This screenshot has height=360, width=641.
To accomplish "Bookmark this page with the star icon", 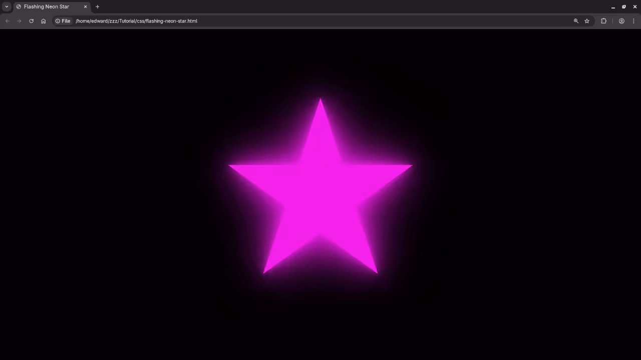I will point(587,21).
